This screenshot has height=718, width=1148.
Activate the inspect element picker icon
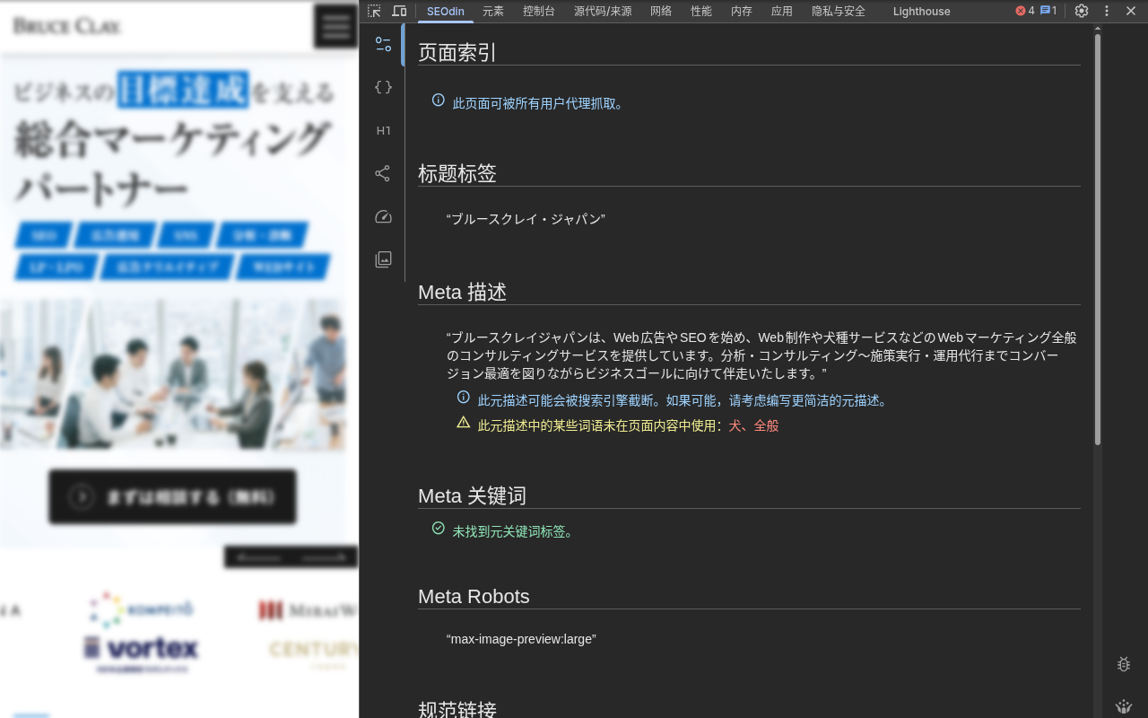tap(374, 11)
